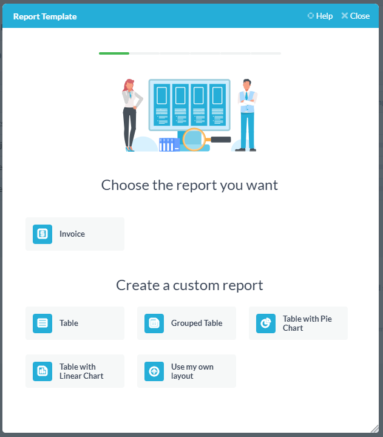
Task: Select the Table with Pie Chart label
Action: [307, 324]
